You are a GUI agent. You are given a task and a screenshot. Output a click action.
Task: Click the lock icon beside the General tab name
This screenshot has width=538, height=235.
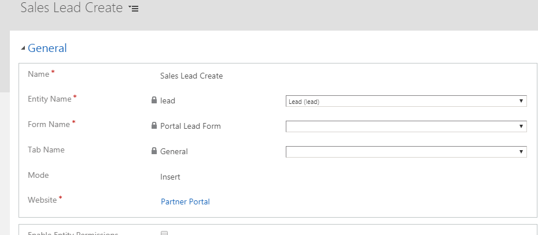tap(154, 151)
